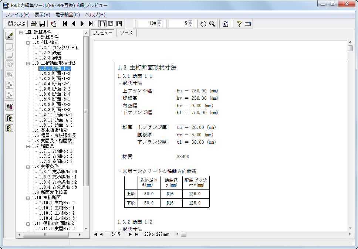Collapse the 1章 計算条件 root node
The height and width of the screenshot is (249, 358).
[x=21, y=33]
